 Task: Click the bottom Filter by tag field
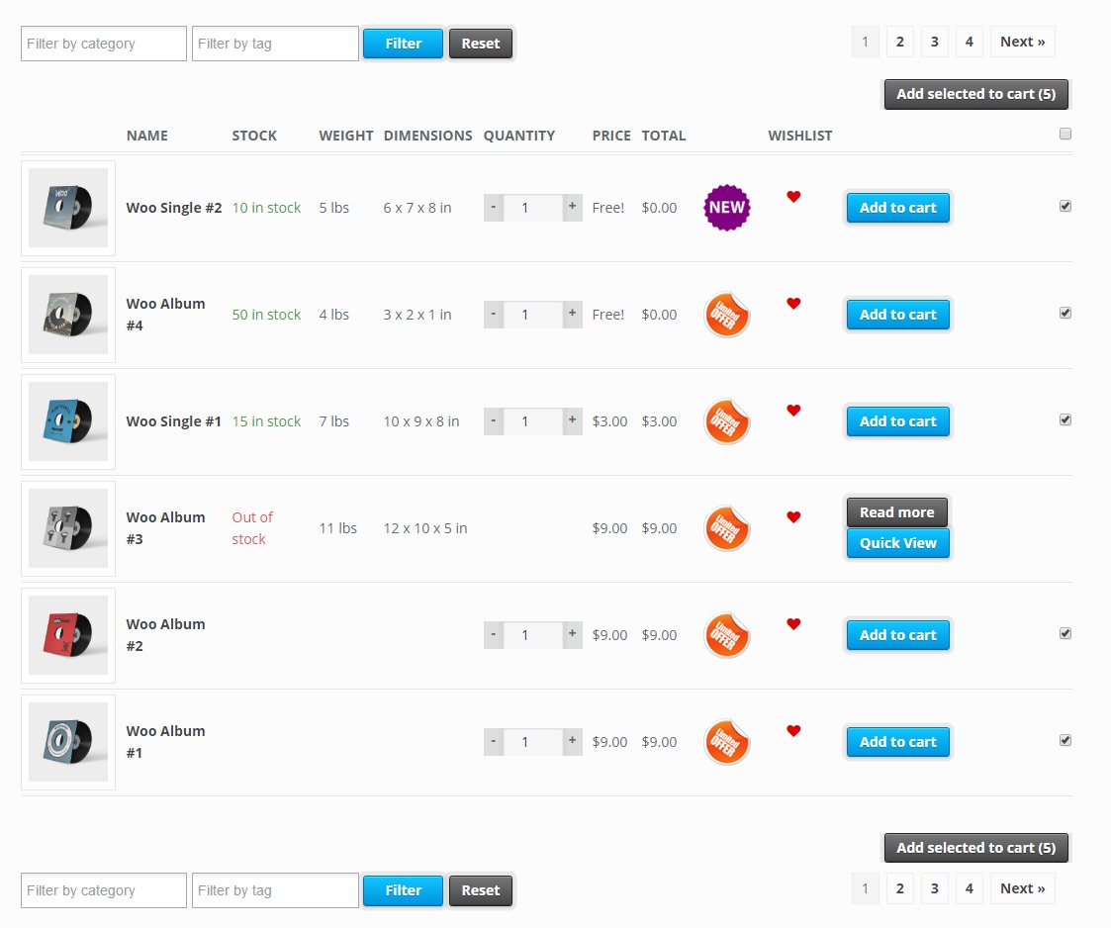click(x=275, y=890)
